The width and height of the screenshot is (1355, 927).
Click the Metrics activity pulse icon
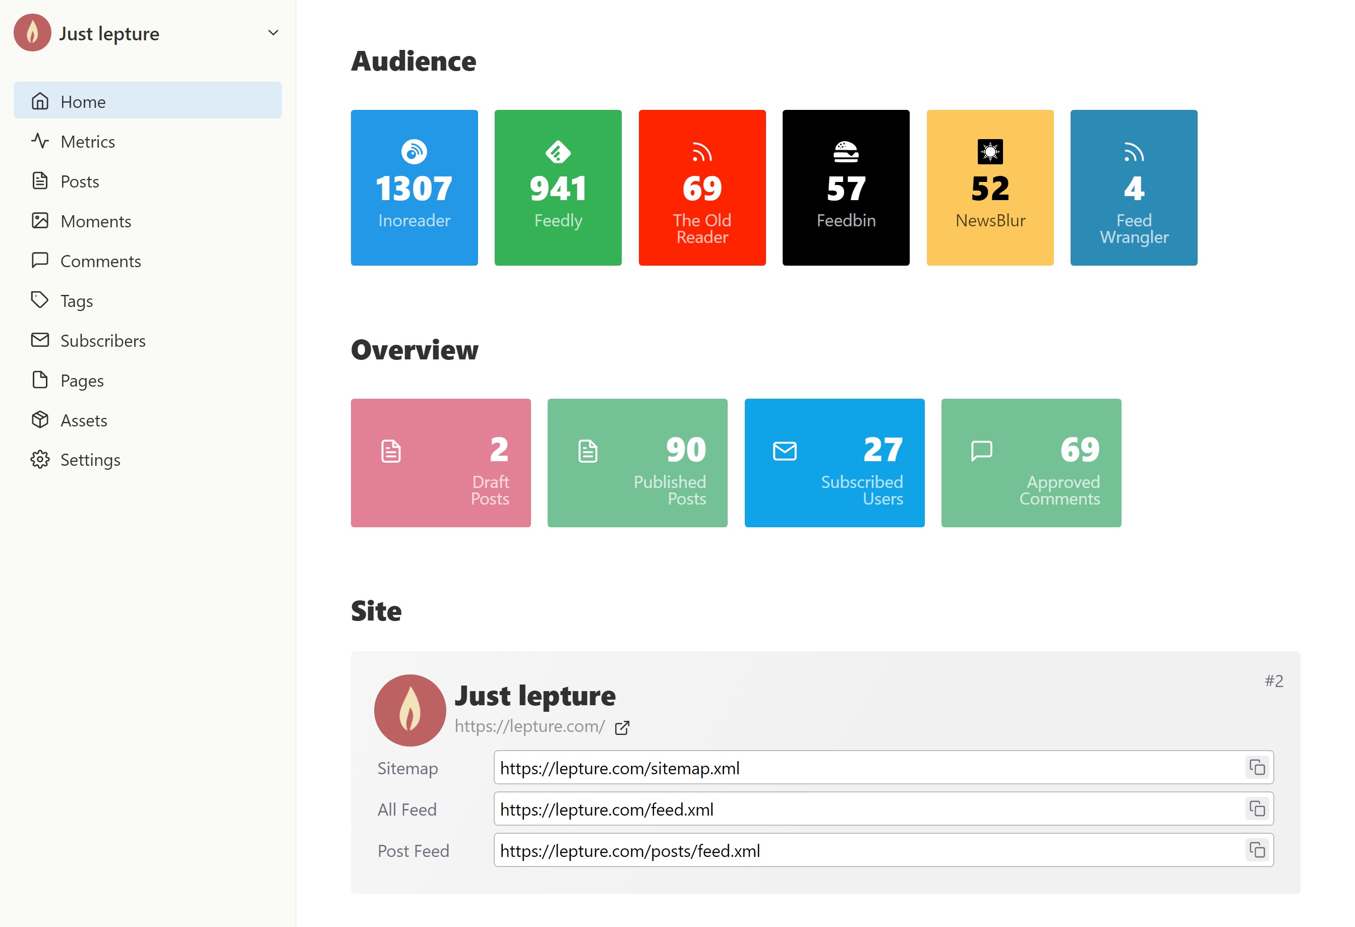pos(40,141)
